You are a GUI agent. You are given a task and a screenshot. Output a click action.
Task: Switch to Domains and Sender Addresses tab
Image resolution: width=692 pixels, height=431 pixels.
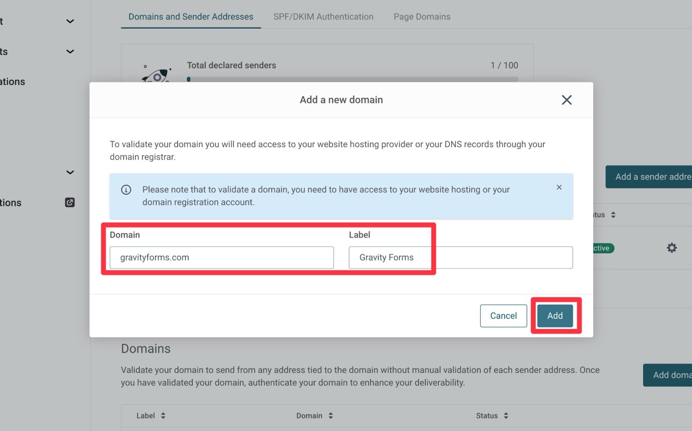(x=191, y=17)
